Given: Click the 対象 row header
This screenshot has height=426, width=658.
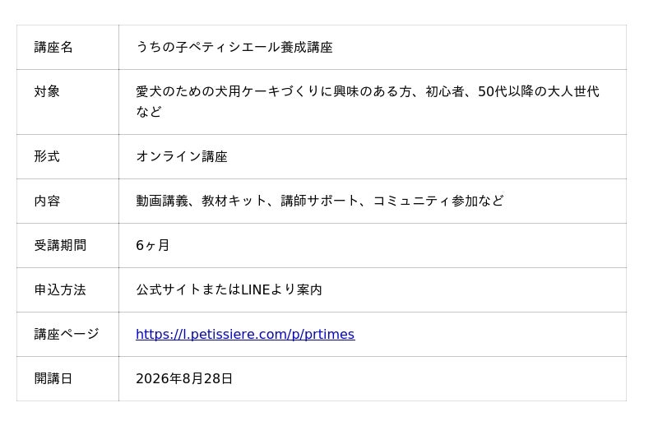Looking at the screenshot, I should tap(67, 102).
